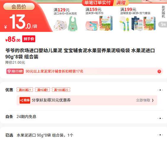Select the 满99减21 coupon tag

[25, 90]
